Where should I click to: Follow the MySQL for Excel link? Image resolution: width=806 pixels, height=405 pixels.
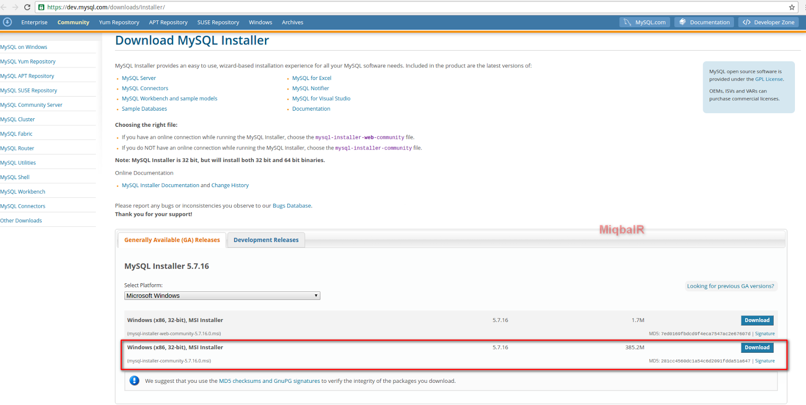click(311, 78)
